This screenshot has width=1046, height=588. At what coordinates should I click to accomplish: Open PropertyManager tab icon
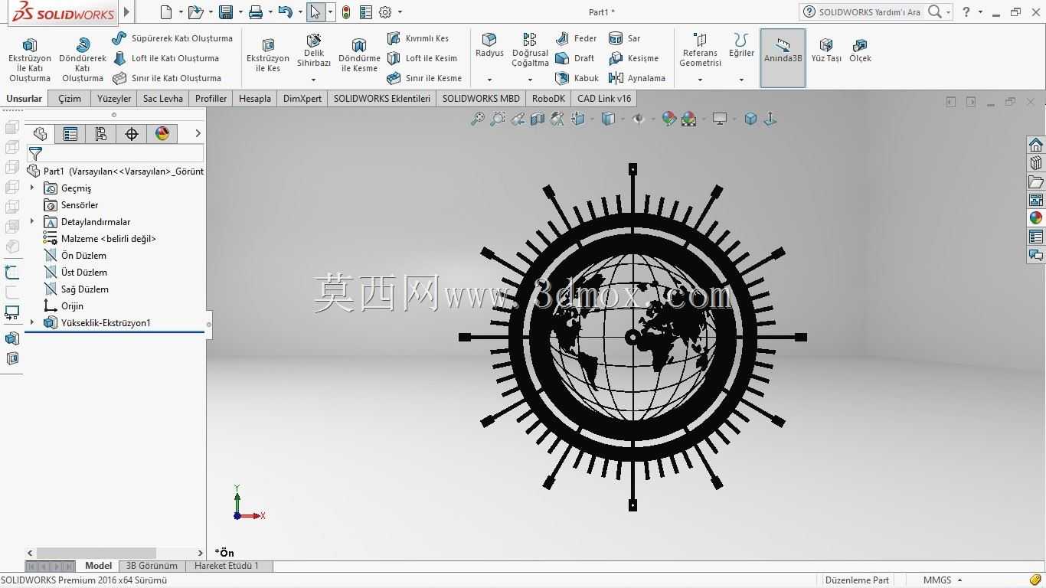(70, 134)
